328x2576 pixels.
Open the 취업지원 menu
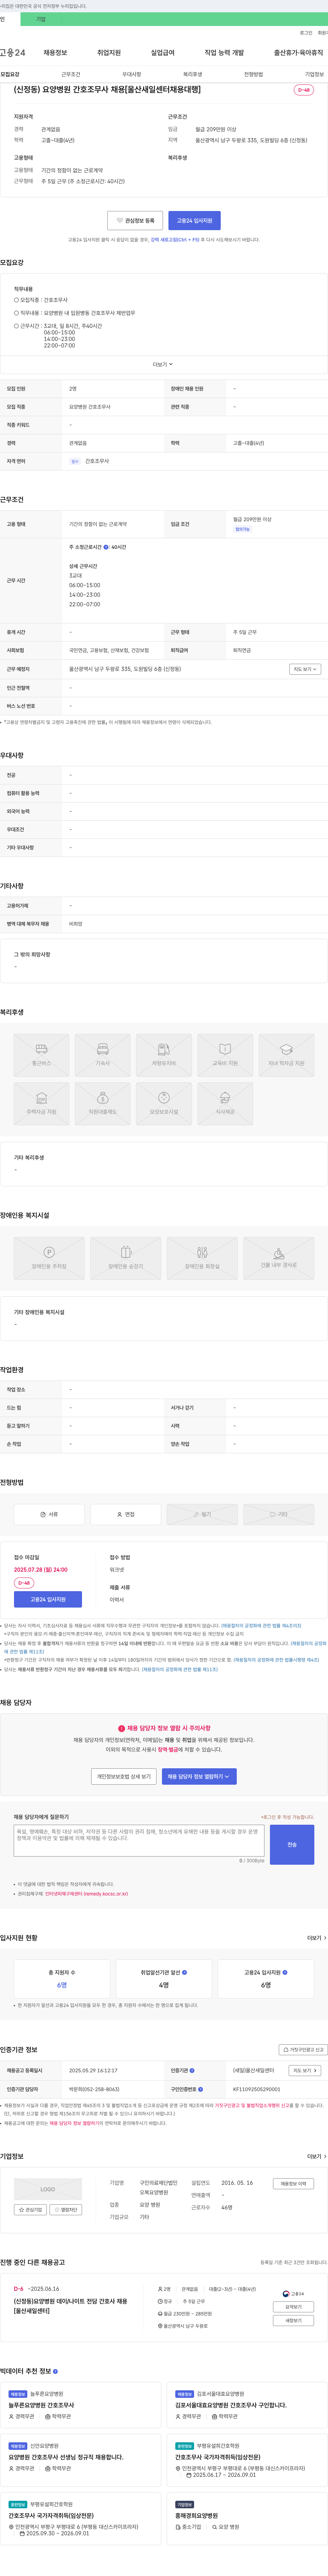click(x=109, y=53)
